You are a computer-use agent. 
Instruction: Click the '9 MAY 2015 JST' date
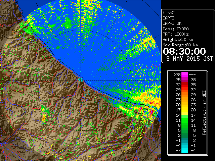[189, 59]
